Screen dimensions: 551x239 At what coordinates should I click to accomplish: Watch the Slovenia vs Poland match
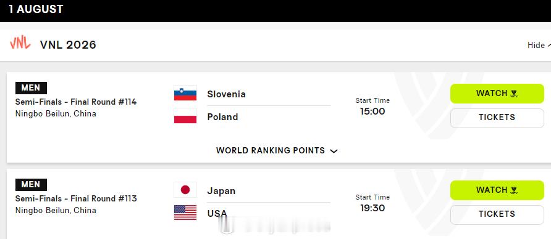pyautogui.click(x=497, y=94)
